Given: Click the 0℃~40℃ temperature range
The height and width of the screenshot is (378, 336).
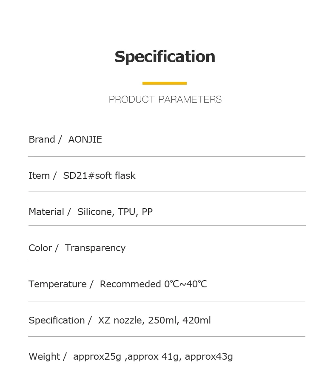Looking at the screenshot, I should click(185, 284).
